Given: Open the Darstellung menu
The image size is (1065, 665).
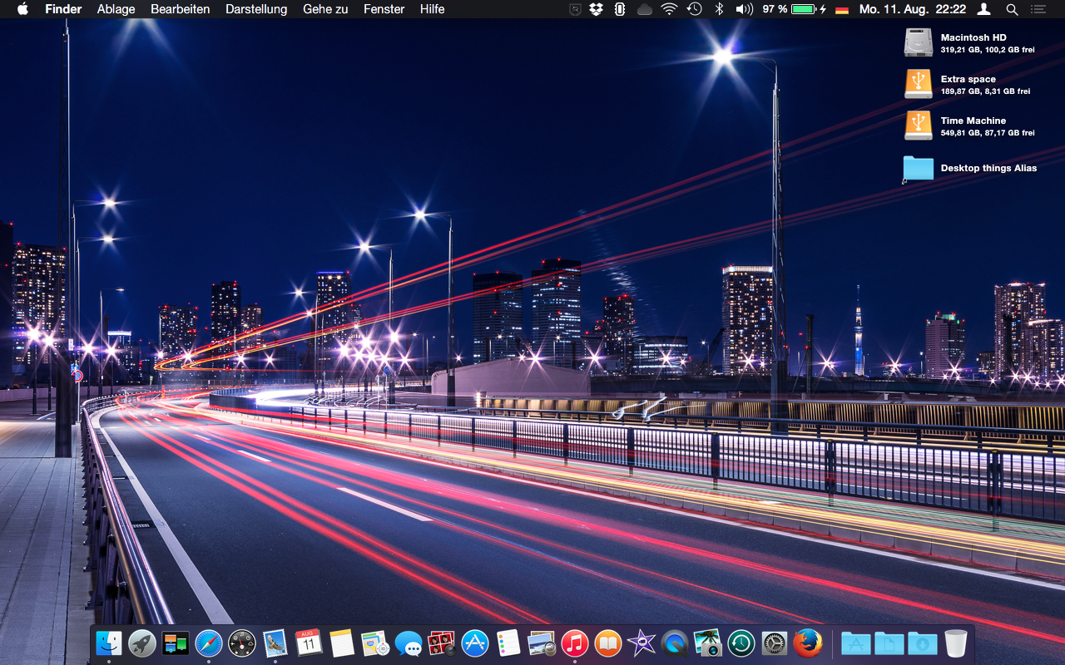Looking at the screenshot, I should coord(256,9).
